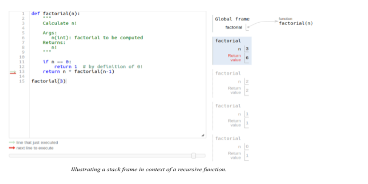Click the highlighted factorial frame title
The height and width of the screenshot is (184, 368).
(x=228, y=41)
